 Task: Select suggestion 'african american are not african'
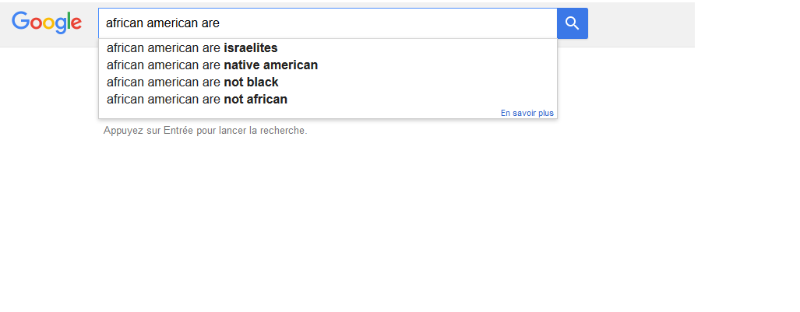(x=327, y=99)
